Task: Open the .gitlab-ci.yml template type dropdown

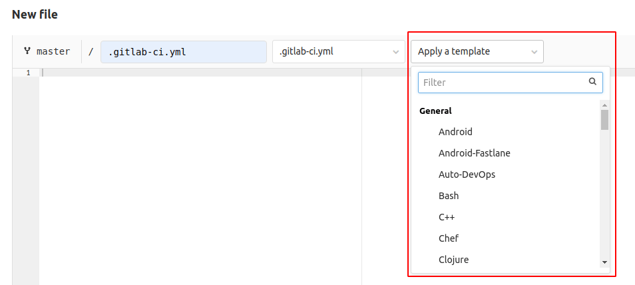Action: (x=338, y=51)
